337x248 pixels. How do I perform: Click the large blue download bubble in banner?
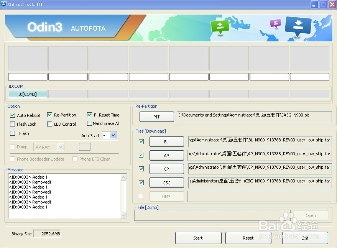(x=298, y=26)
